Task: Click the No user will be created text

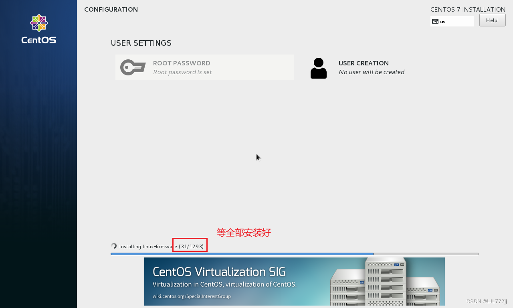Action: pos(372,72)
